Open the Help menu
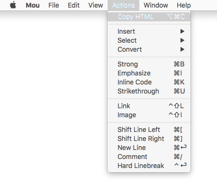The height and width of the screenshot is (187, 217). coord(184,5)
